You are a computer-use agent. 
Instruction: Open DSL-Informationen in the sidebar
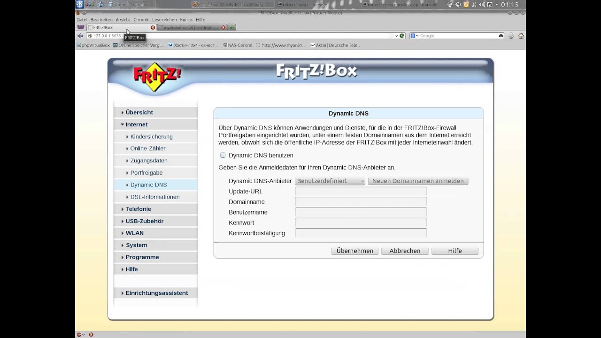click(155, 197)
